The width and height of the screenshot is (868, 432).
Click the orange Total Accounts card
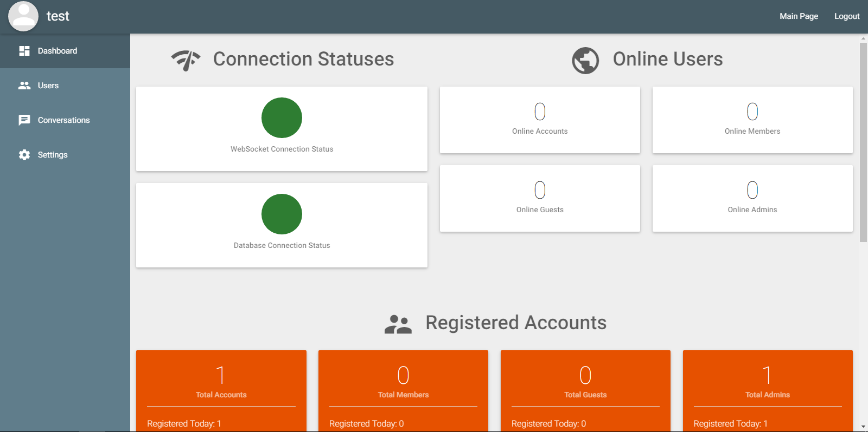point(221,390)
